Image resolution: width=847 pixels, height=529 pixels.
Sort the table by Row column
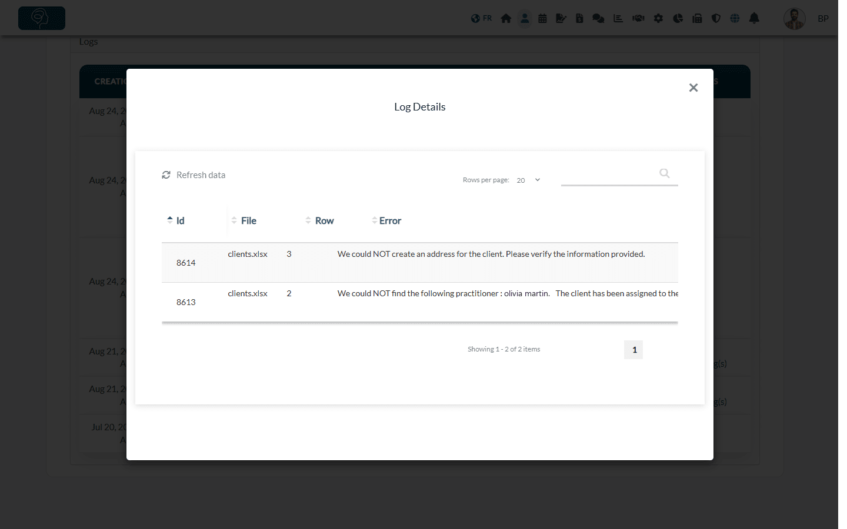[319, 220]
